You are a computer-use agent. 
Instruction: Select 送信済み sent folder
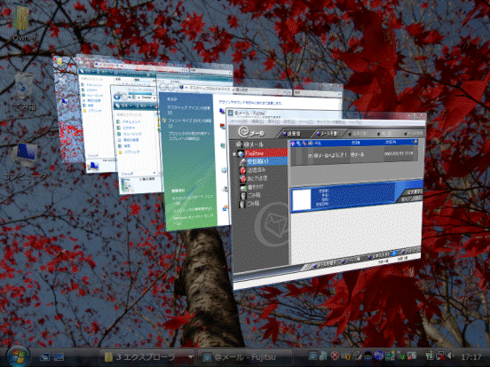tap(257, 170)
